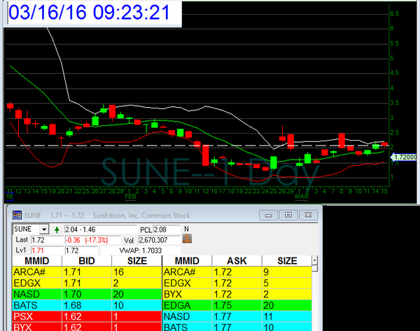This screenshot has width=420, height=331.
Task: Click the bid-side SIZE column header
Action: click(137, 261)
